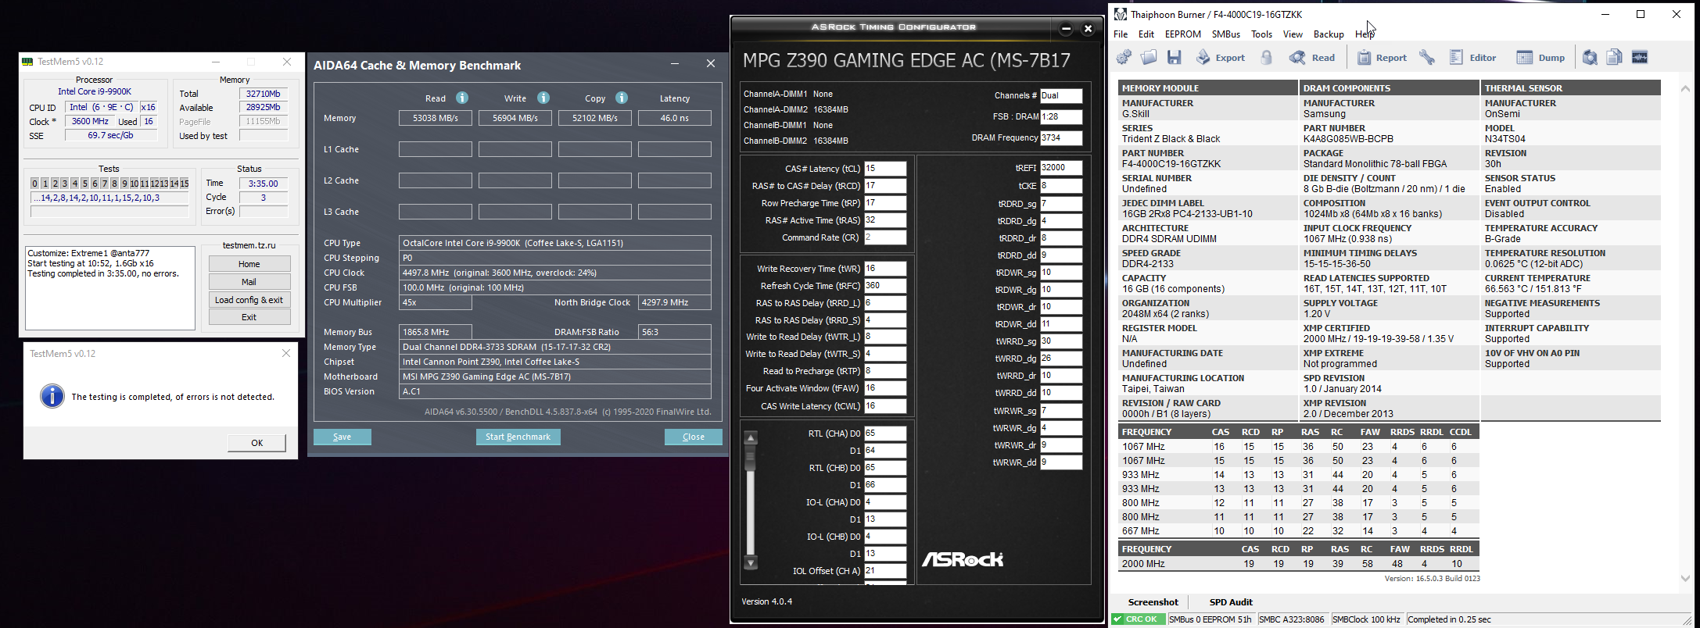Click the ASRock timing list scroll down arrow
Screen dimensions: 1700x628
pyautogui.click(x=751, y=563)
